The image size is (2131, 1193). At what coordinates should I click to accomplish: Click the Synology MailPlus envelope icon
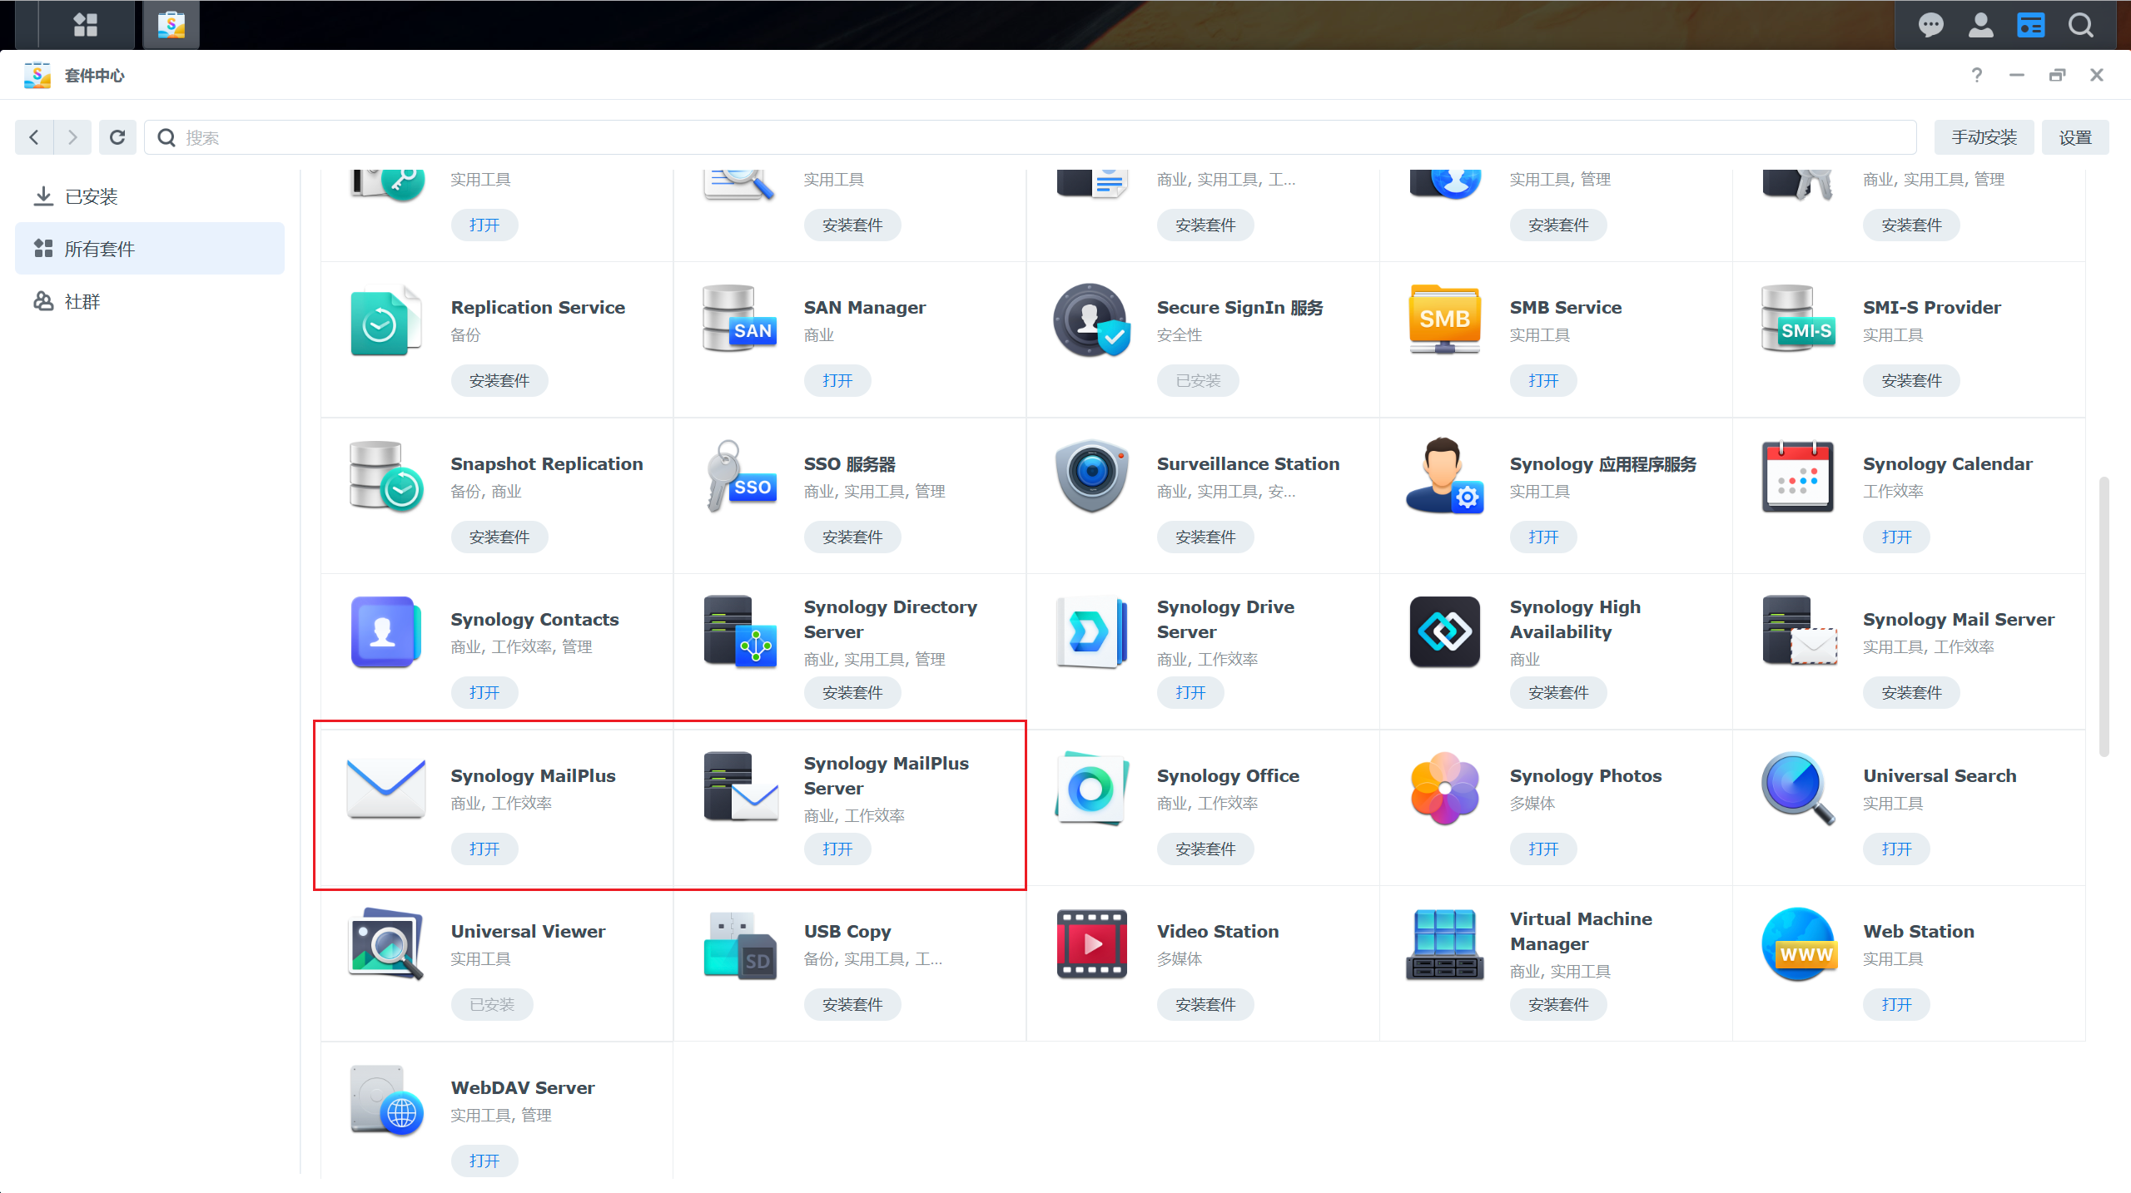[385, 788]
